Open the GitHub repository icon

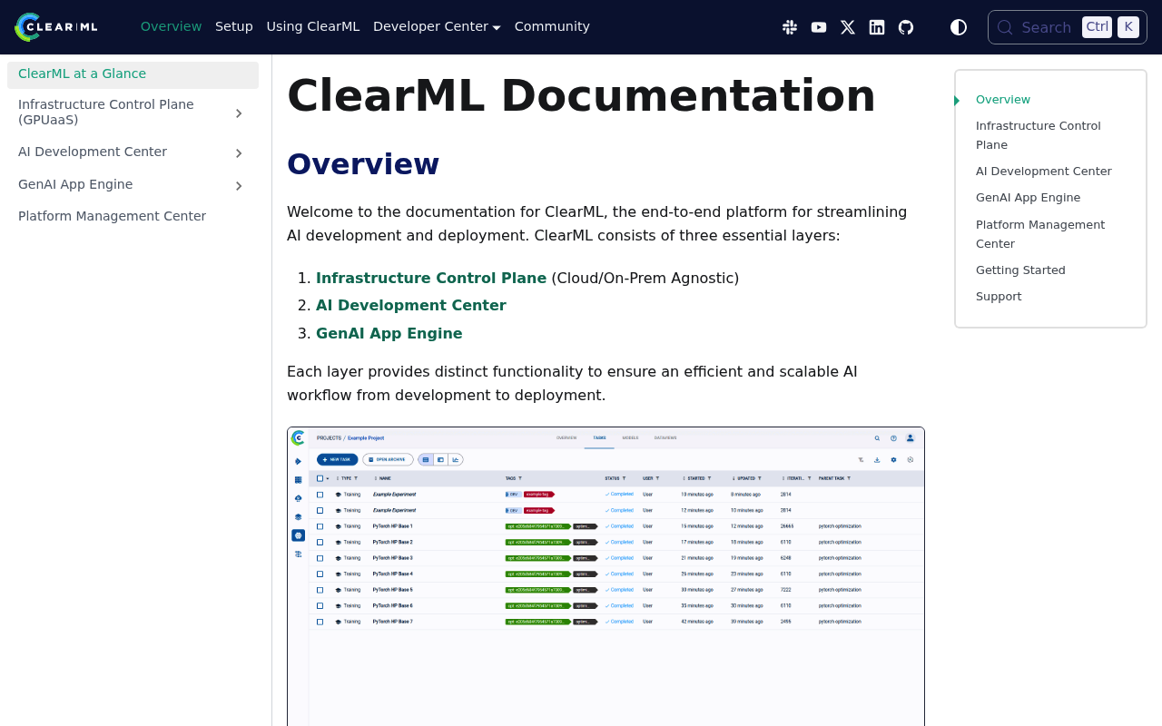tap(906, 27)
